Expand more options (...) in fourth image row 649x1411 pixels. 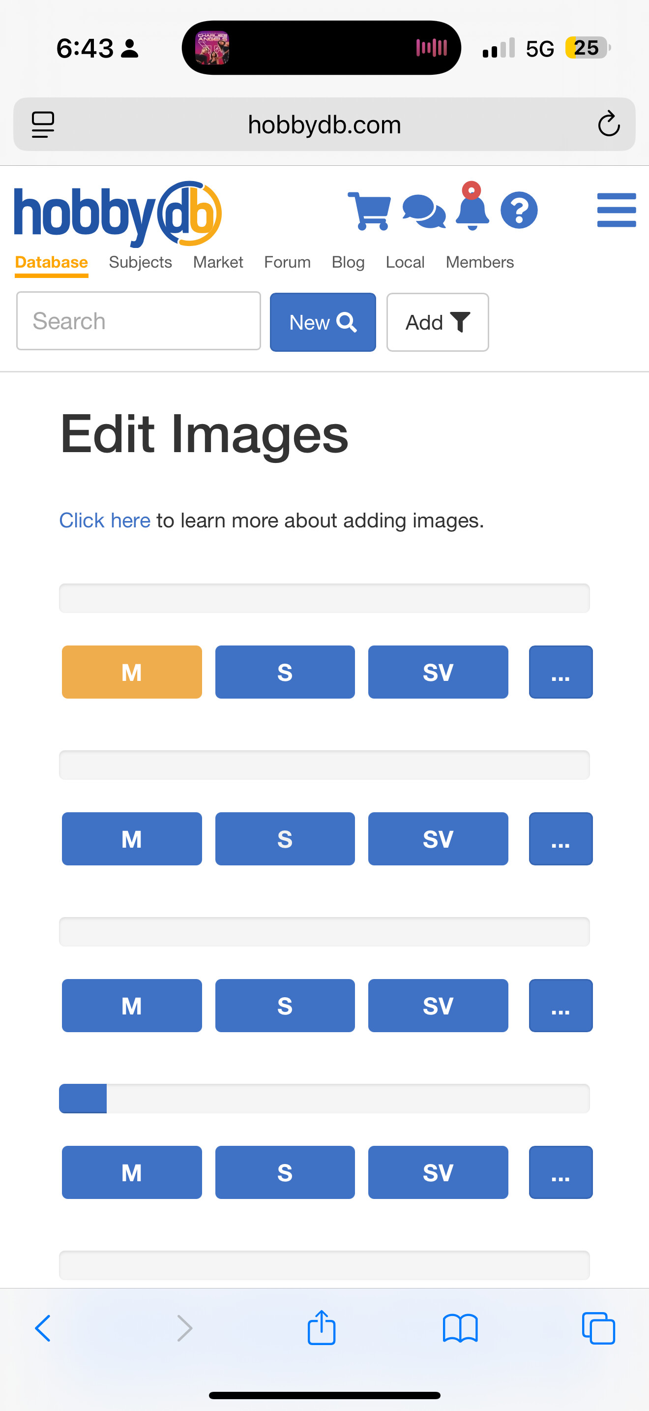560,1172
